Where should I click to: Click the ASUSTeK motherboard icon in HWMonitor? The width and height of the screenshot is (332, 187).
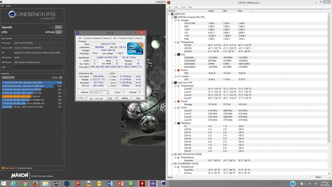175,17
